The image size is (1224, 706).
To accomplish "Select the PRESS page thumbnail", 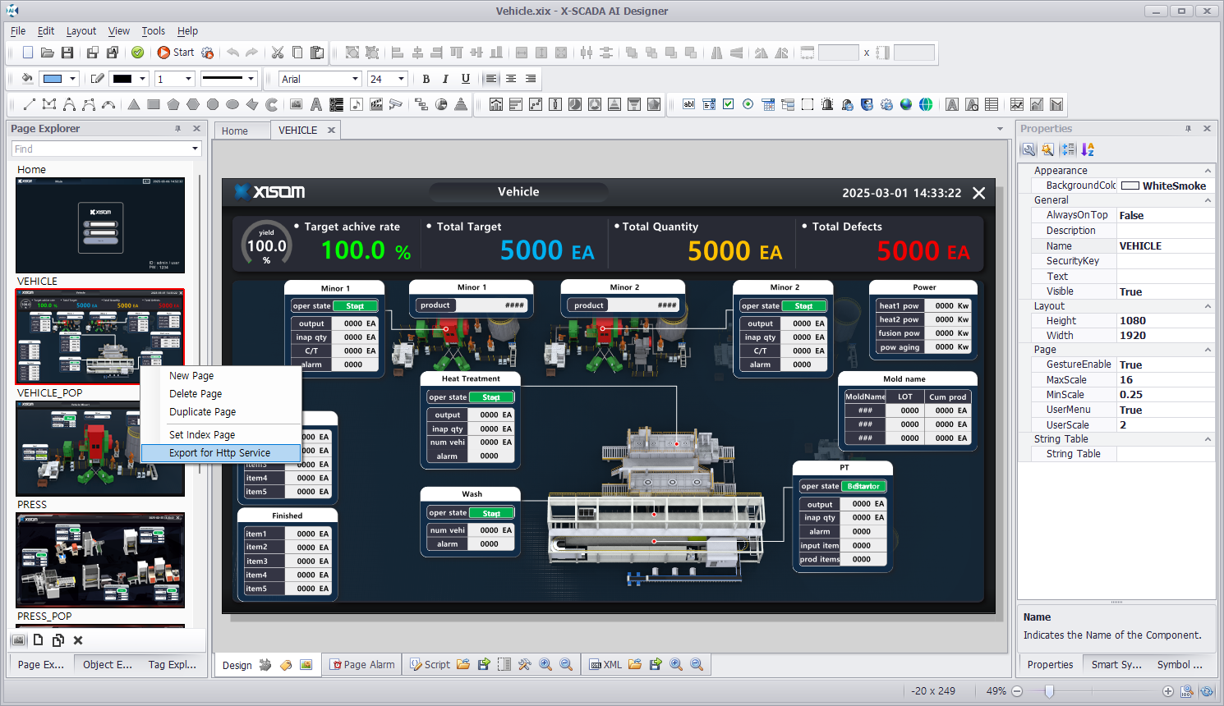I will pos(100,560).
